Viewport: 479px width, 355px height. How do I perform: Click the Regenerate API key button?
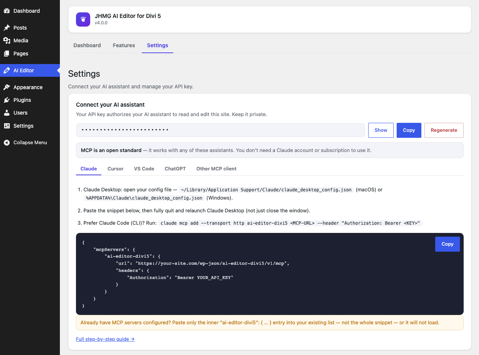[444, 130]
